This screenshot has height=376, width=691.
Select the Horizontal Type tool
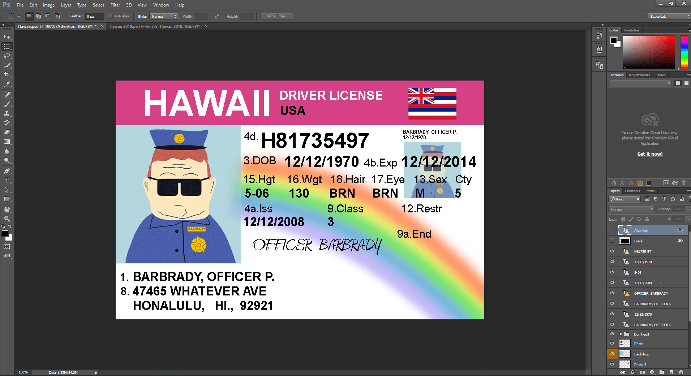click(7, 180)
